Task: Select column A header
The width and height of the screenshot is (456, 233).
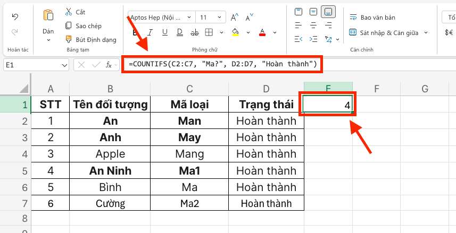Action: click(51, 89)
